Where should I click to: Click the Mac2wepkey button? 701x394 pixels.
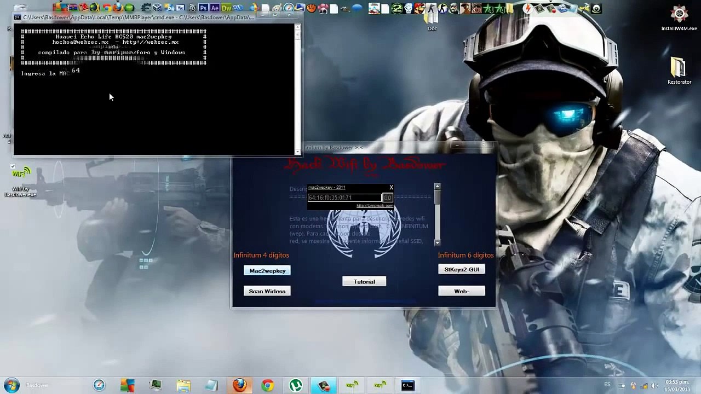click(267, 271)
